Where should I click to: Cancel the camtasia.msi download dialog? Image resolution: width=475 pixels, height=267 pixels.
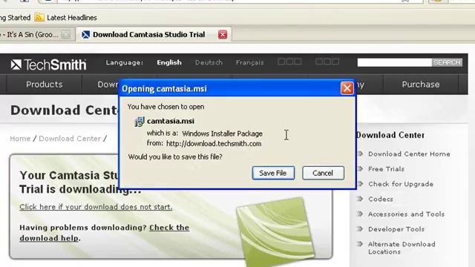click(x=323, y=173)
